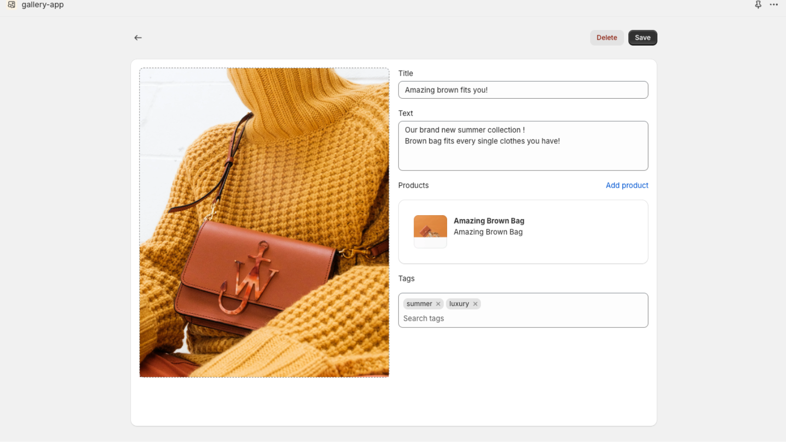The height and width of the screenshot is (442, 786).
Task: Click the Add product link
Action: point(626,185)
